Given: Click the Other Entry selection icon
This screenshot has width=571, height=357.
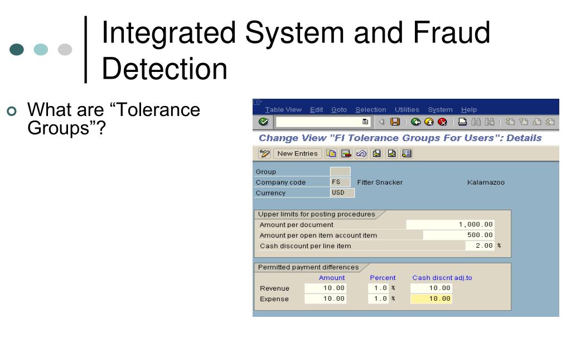Looking at the screenshot, I should click(x=407, y=154).
